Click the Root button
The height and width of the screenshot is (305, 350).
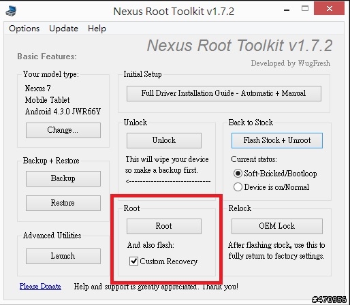click(x=164, y=226)
